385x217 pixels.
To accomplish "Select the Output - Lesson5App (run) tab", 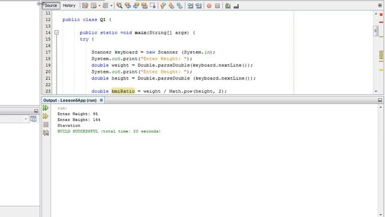I will (70, 101).
